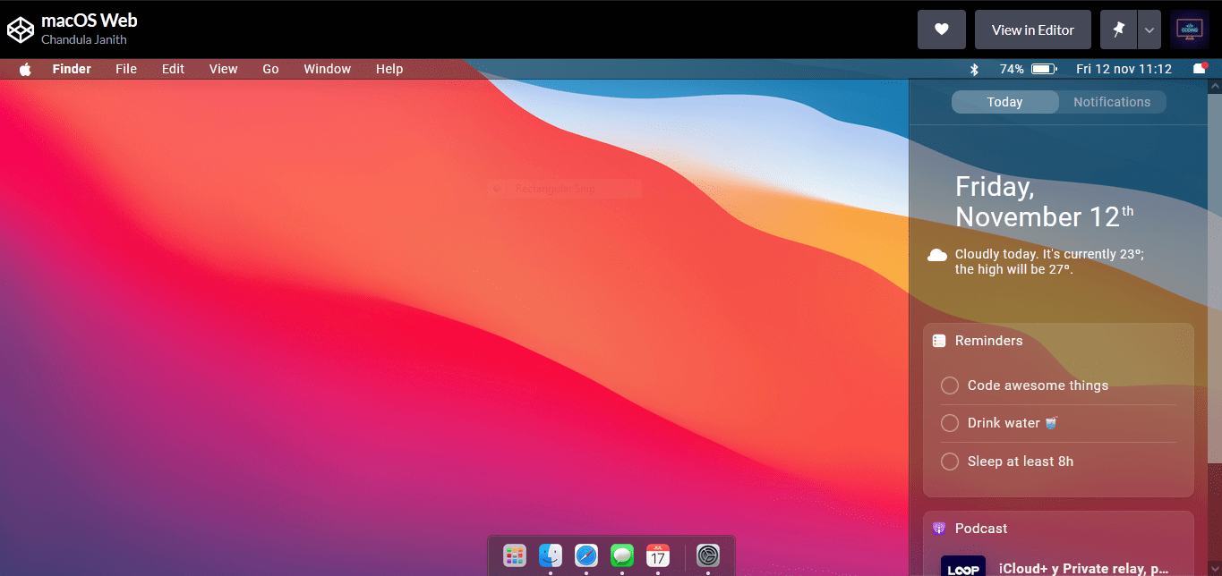Screen dimensions: 1222x576
Task: Click the Podcast widget title
Action: tap(981, 529)
